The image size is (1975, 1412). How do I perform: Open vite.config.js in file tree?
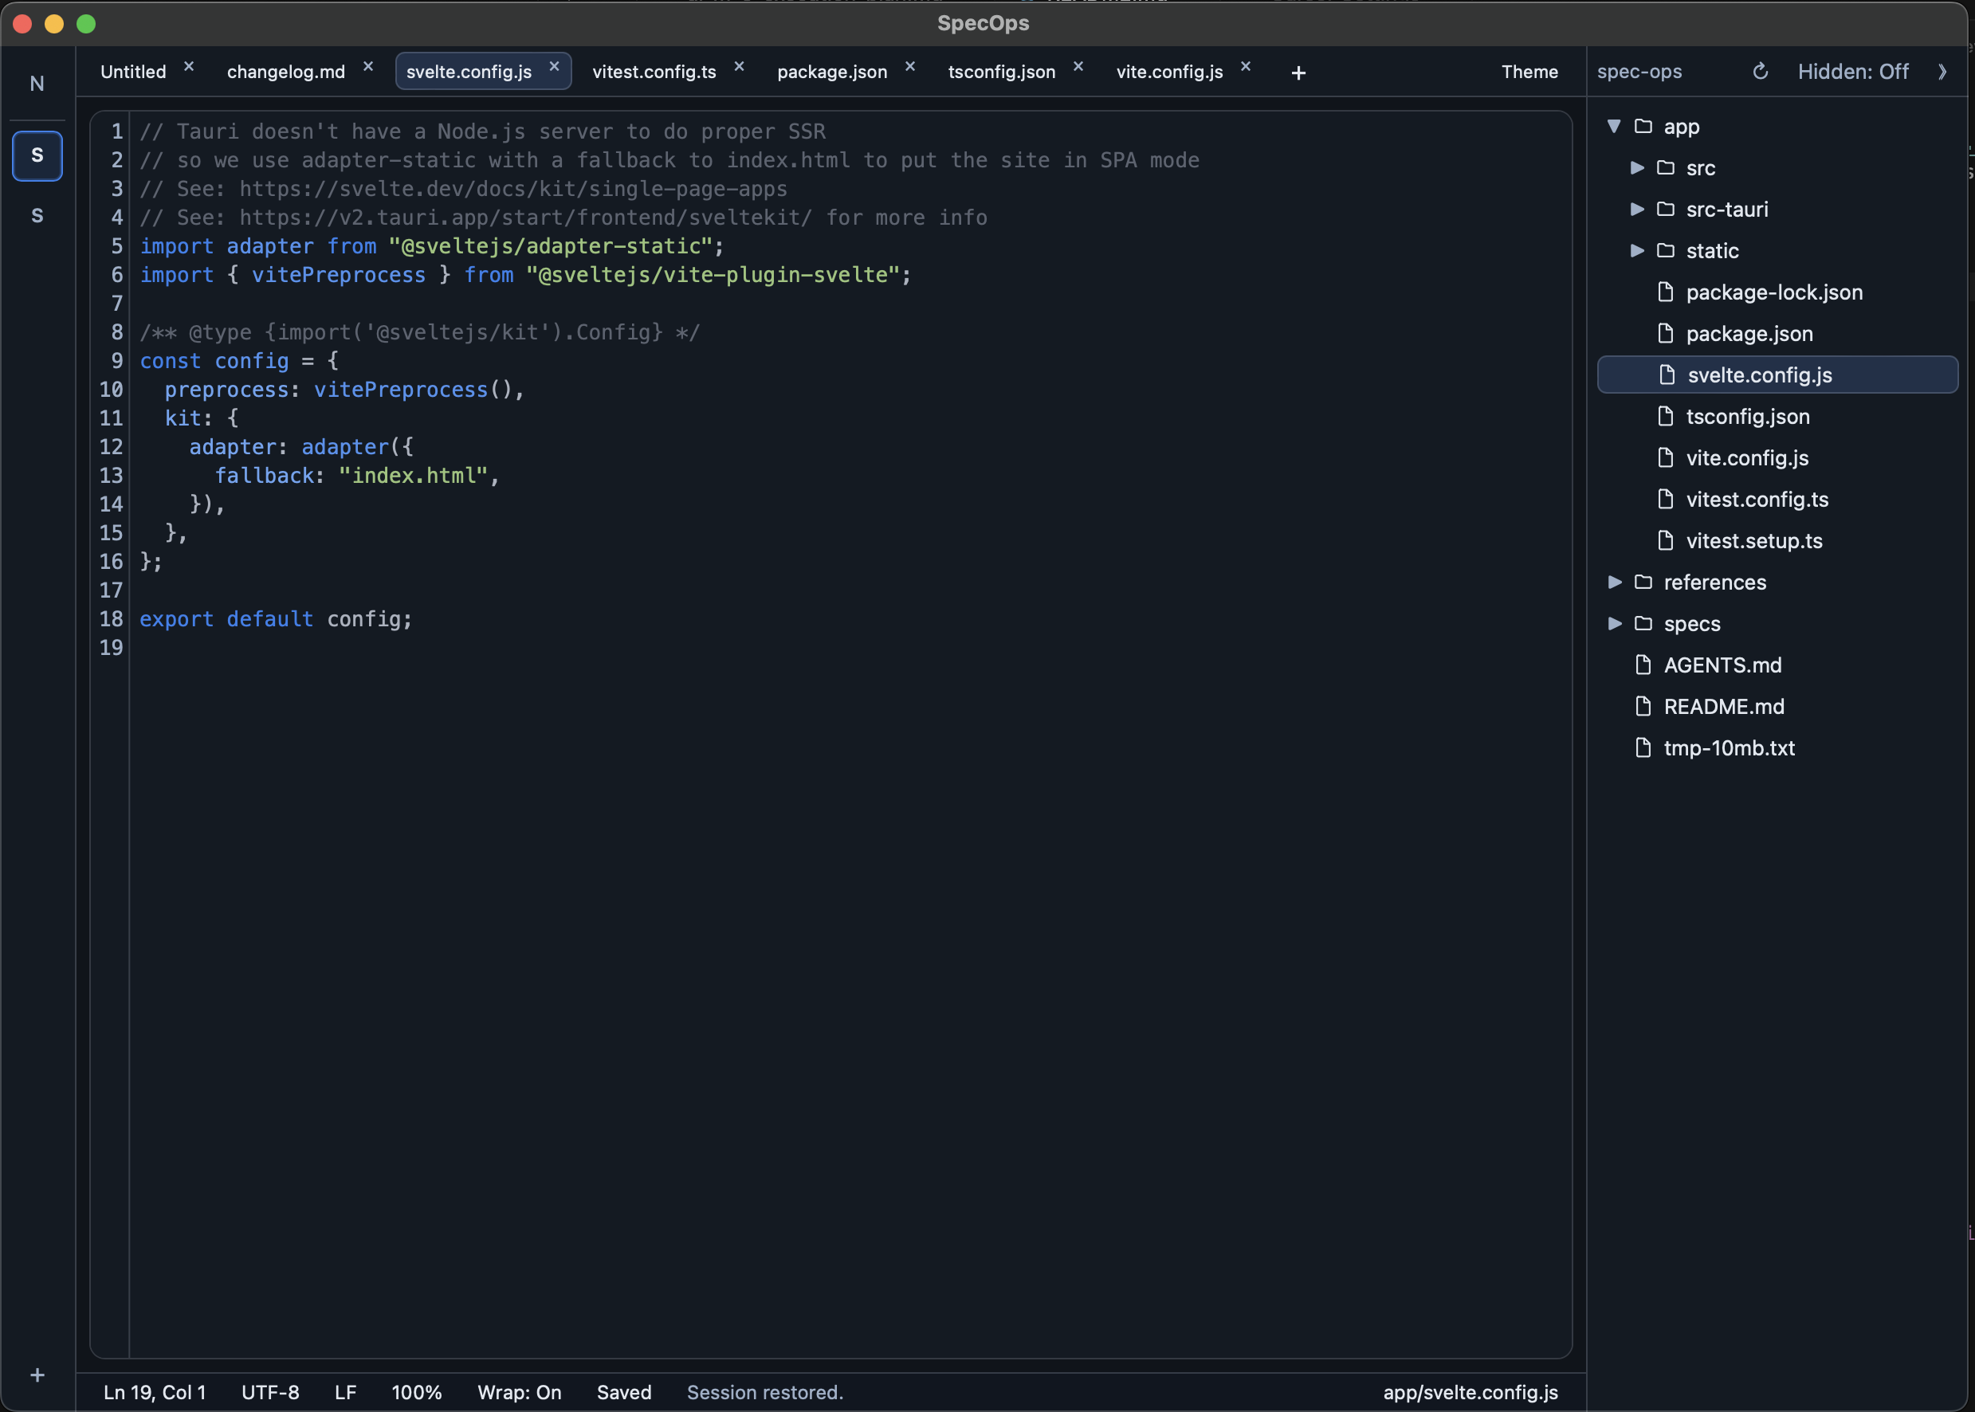1777,458
